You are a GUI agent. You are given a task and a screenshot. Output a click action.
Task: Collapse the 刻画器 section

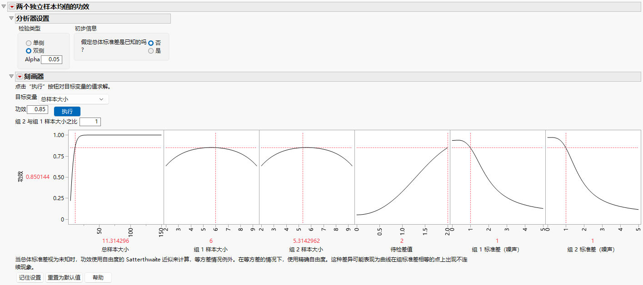[x=12, y=77]
